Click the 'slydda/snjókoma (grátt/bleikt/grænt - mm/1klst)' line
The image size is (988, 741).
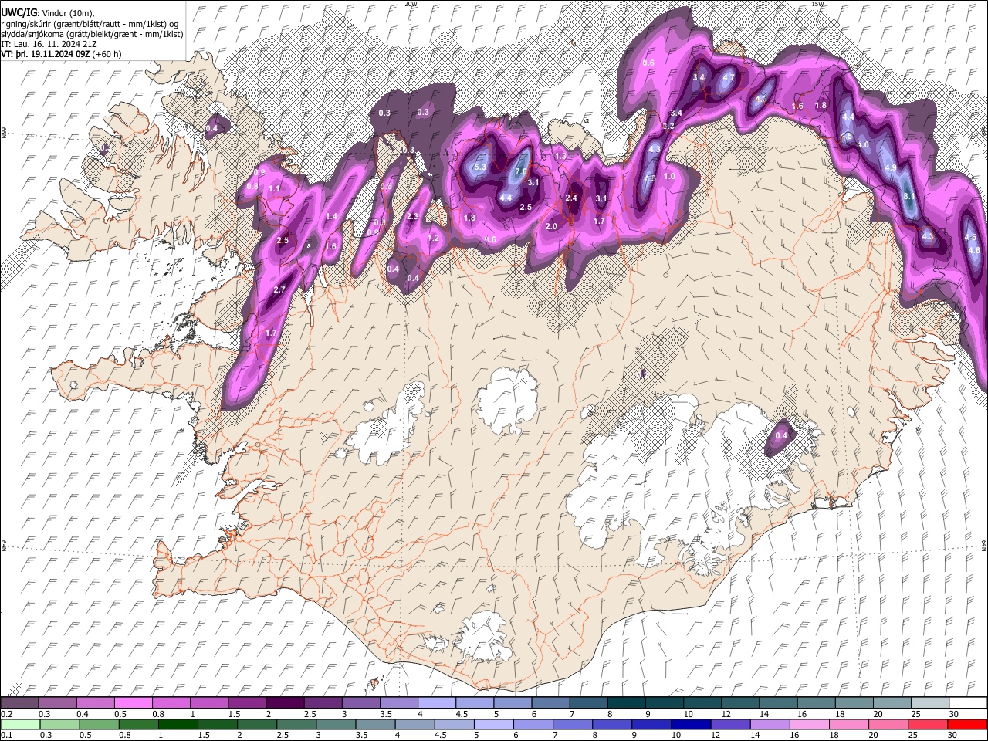tap(92, 33)
